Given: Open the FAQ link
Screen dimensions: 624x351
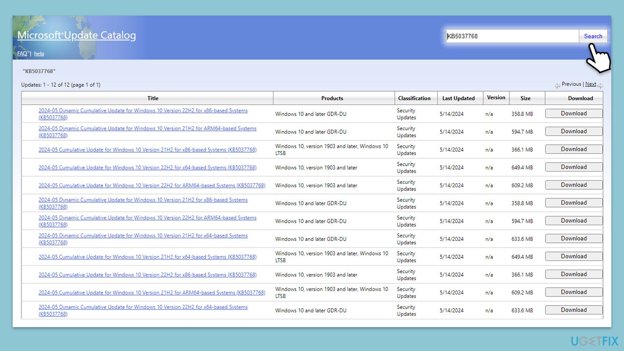Looking at the screenshot, I should click(x=22, y=54).
